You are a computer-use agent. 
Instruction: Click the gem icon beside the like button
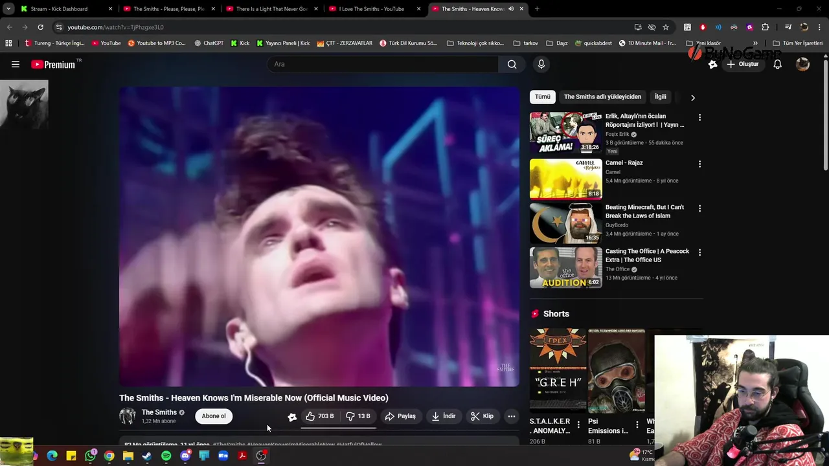(292, 417)
